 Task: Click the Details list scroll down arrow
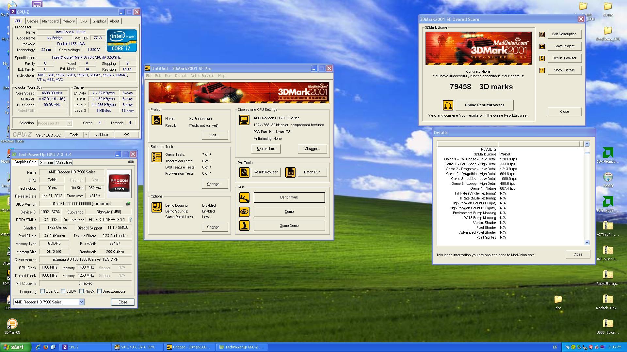click(x=587, y=242)
